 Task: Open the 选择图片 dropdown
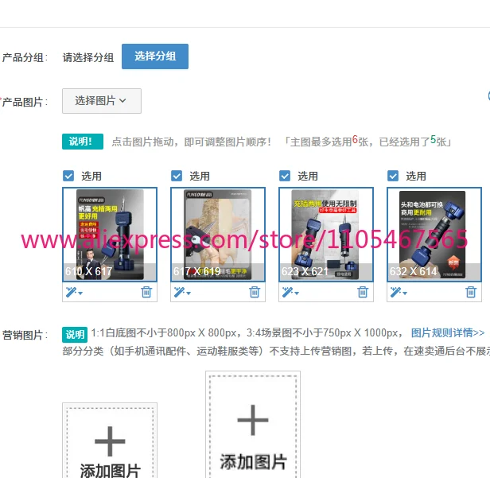(x=102, y=101)
